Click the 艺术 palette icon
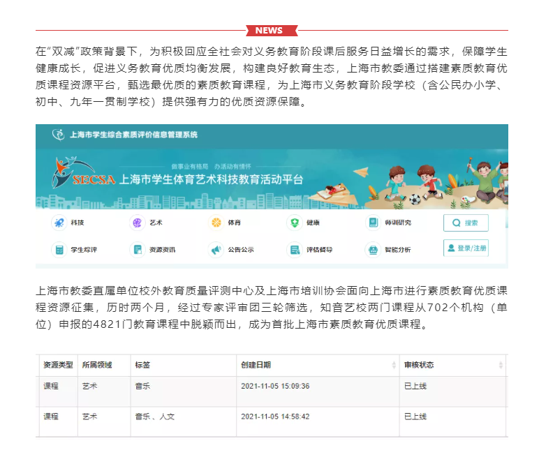The height and width of the screenshot is (450, 546). point(138,223)
